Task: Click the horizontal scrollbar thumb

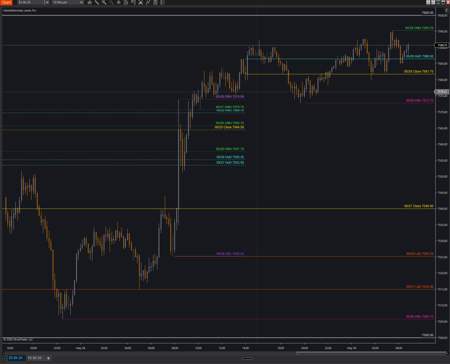Action: (371, 353)
